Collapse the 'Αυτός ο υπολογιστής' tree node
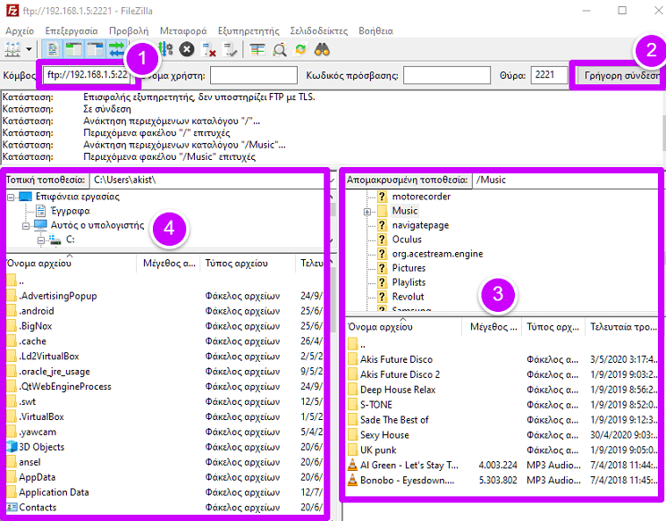This screenshot has height=521, width=666. (27, 226)
